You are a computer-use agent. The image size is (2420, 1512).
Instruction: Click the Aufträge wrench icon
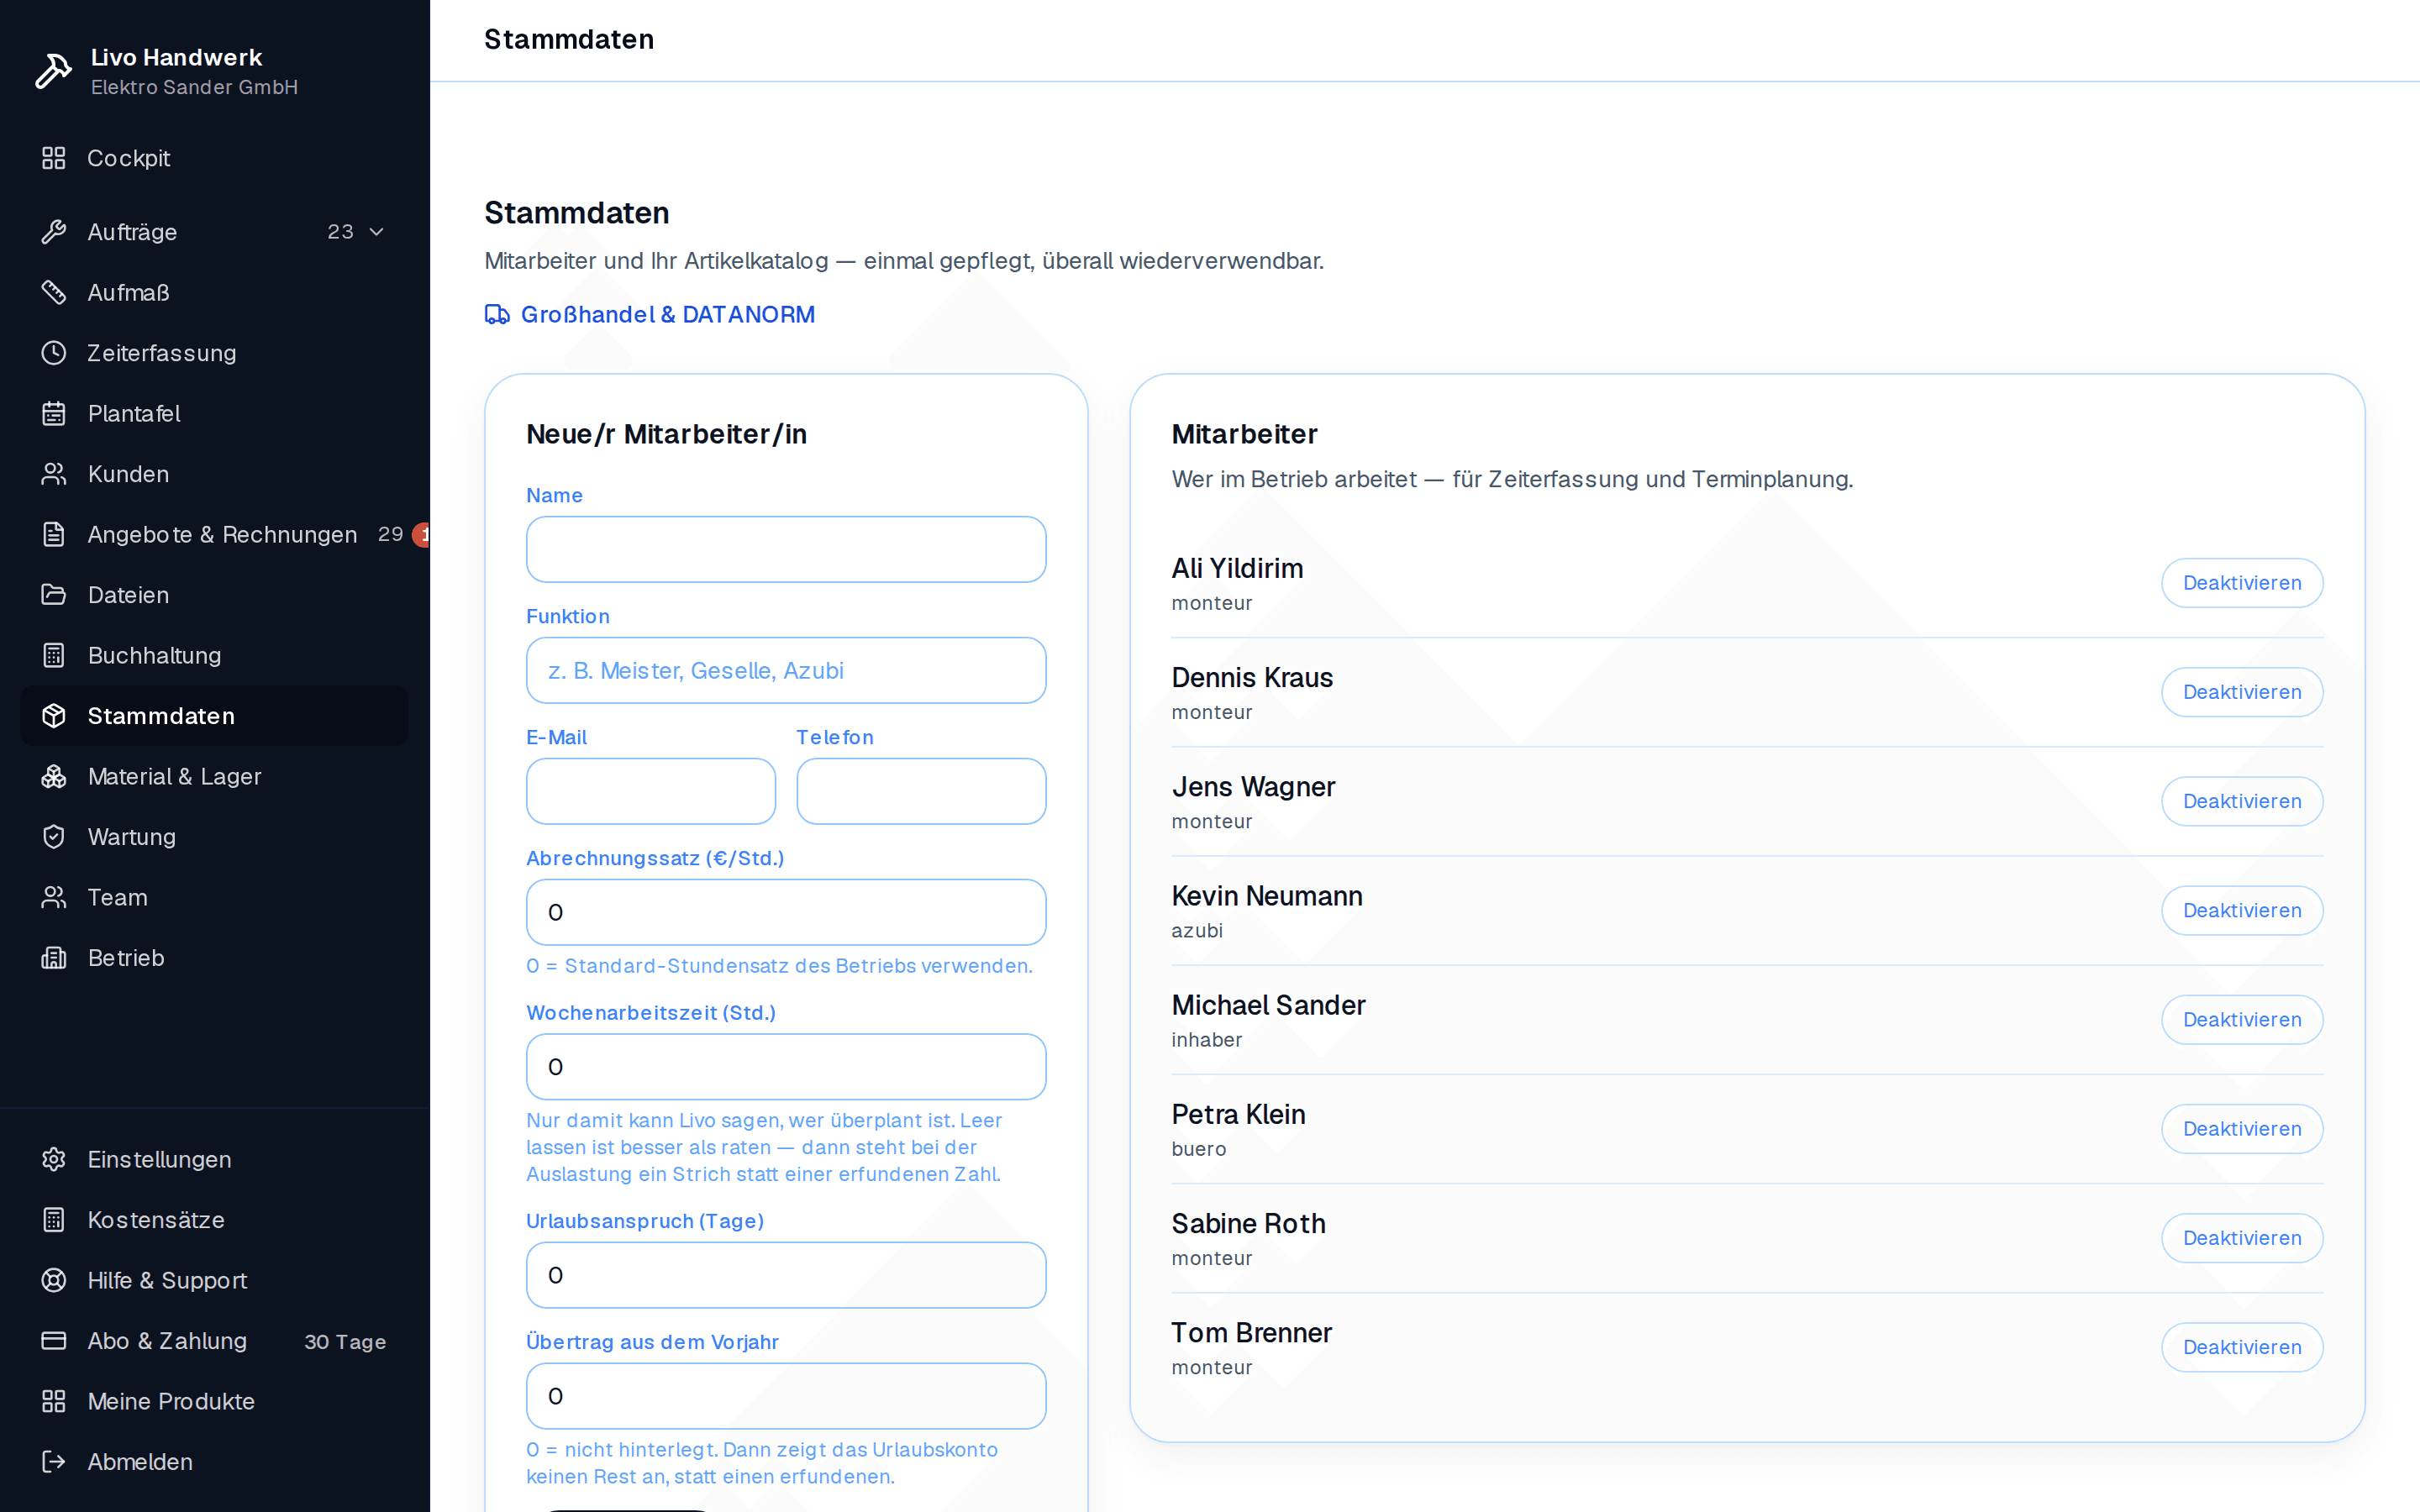coord(54,232)
